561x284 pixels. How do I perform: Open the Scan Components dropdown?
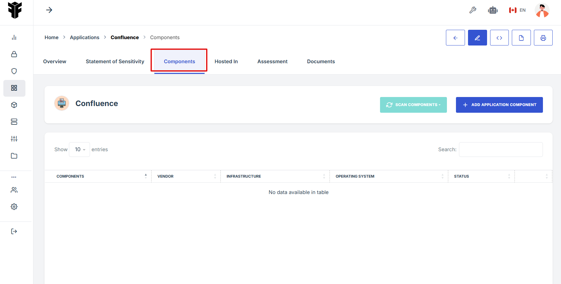click(x=413, y=105)
